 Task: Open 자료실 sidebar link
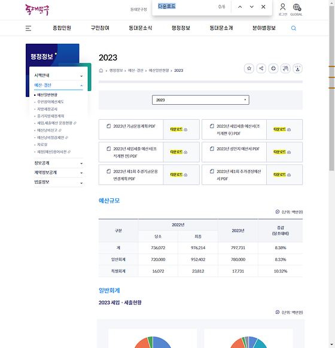pyautogui.click(x=42, y=144)
